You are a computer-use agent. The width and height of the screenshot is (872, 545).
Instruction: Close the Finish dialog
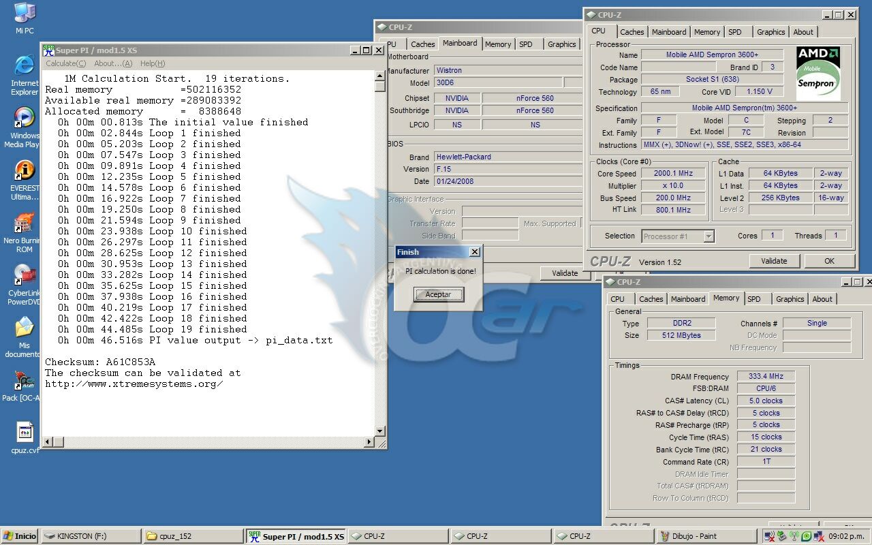tap(475, 252)
